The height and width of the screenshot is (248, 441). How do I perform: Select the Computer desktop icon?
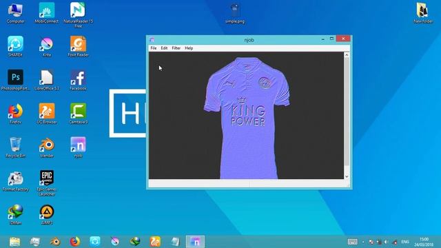point(15,13)
